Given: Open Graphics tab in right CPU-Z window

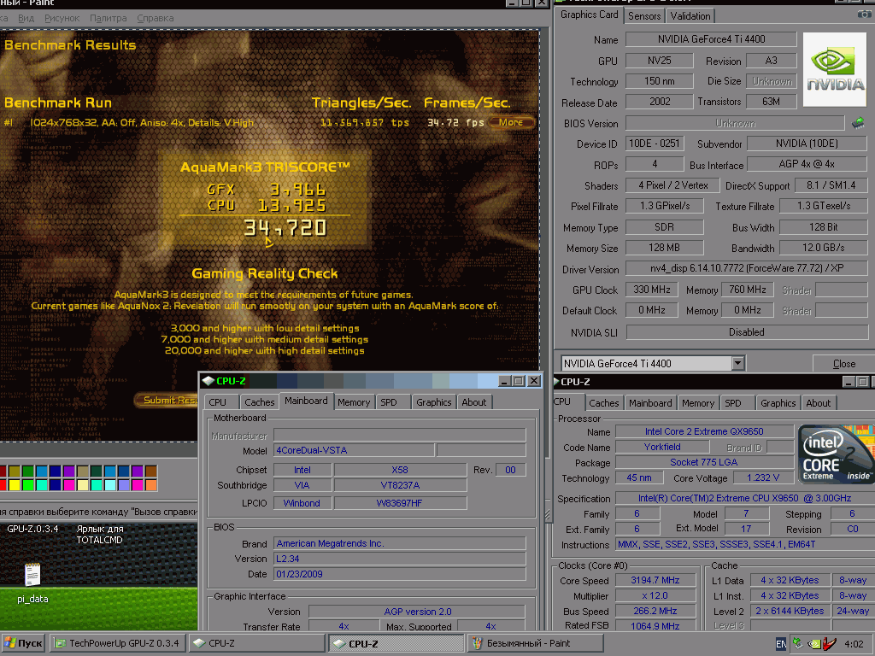Looking at the screenshot, I should [x=778, y=403].
